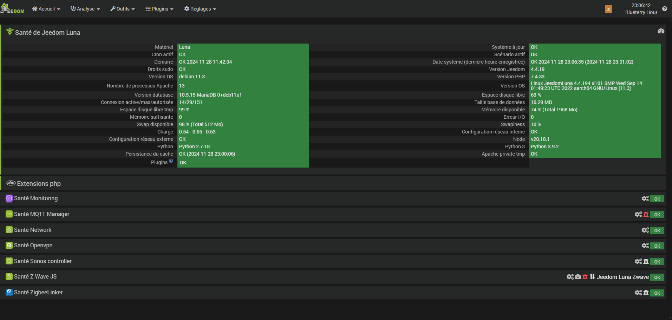Click the building icon on ZigbeeLinker row

646,293
